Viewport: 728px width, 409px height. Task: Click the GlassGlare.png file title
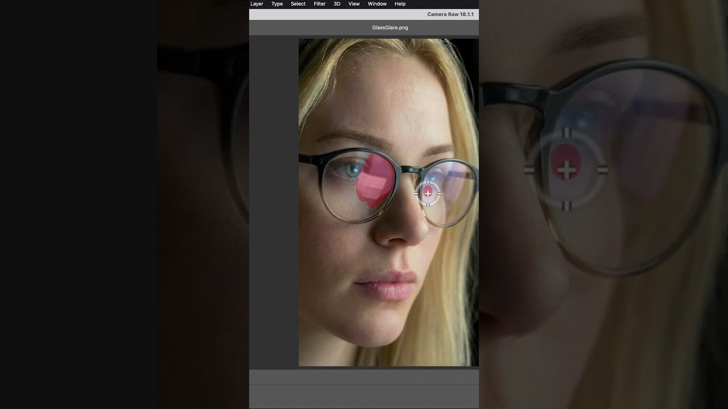tap(390, 27)
